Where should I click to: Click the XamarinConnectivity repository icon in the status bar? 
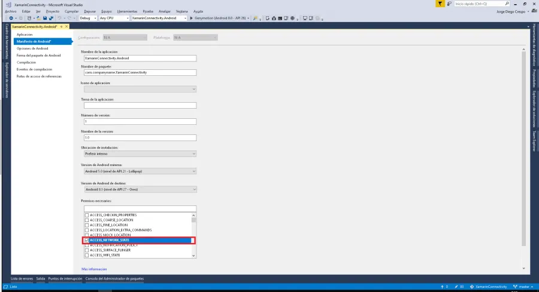pos(472,287)
